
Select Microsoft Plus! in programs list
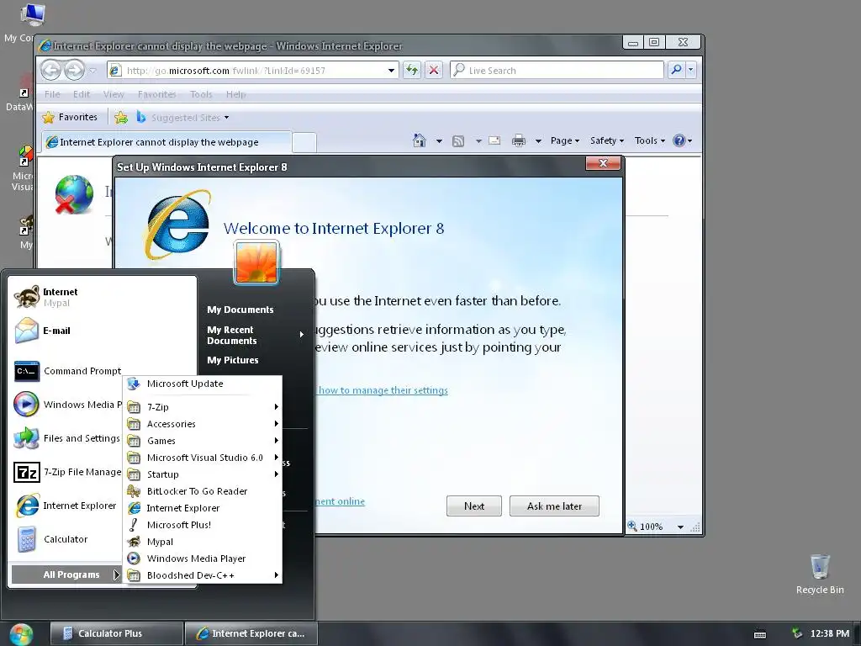tap(203, 525)
